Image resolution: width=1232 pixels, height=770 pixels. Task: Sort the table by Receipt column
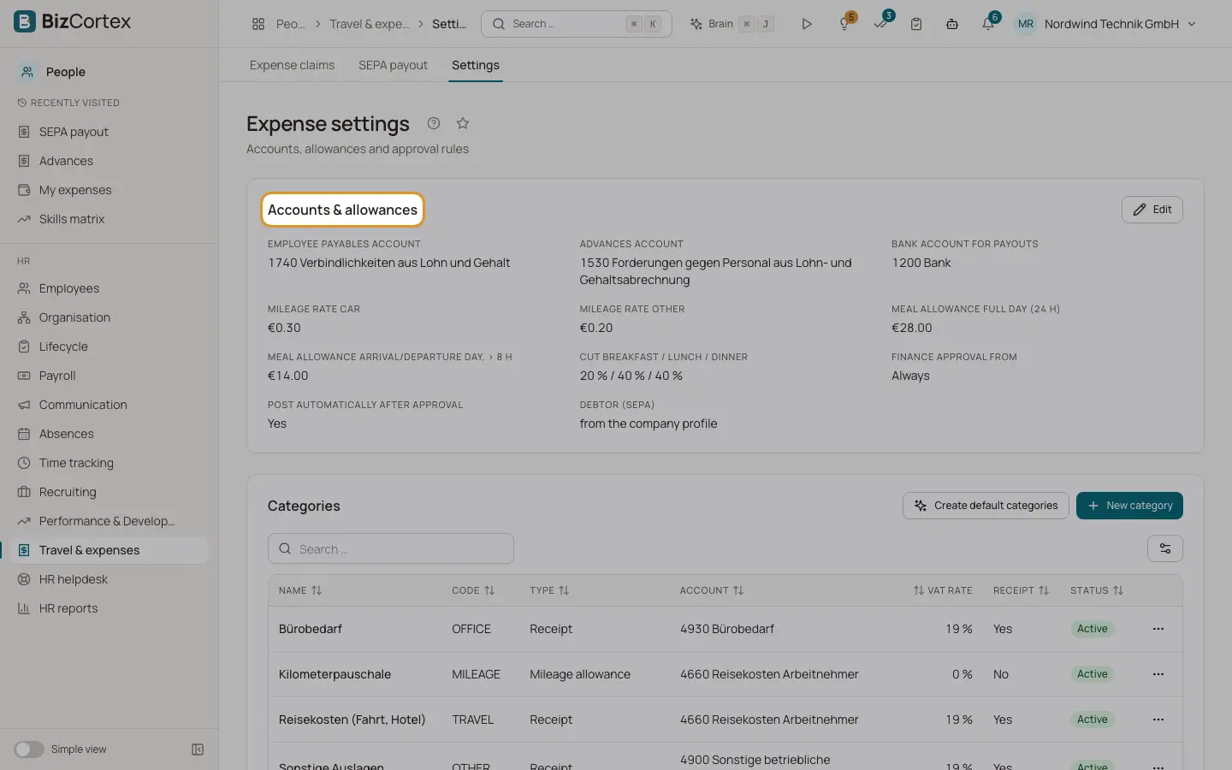coord(1022,590)
